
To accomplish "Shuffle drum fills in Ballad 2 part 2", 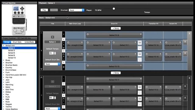I will pyautogui.click(x=140, y=54).
